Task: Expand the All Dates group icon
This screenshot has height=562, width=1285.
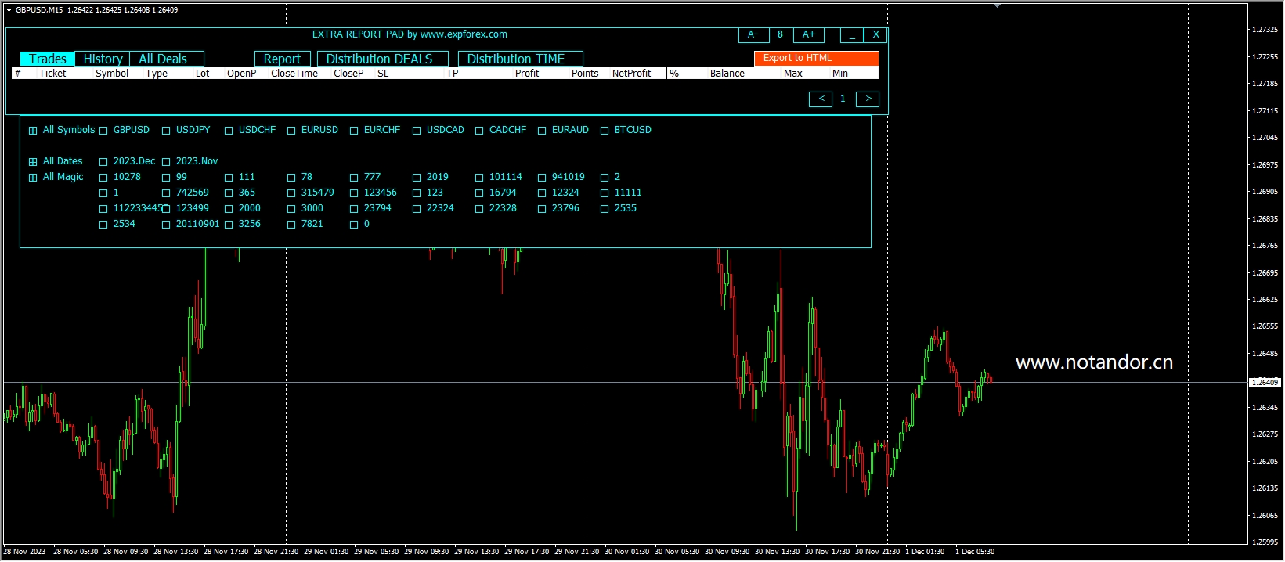Action: pos(33,162)
